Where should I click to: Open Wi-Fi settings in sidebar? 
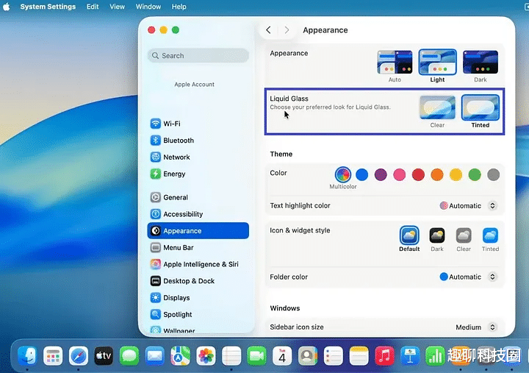[171, 124]
